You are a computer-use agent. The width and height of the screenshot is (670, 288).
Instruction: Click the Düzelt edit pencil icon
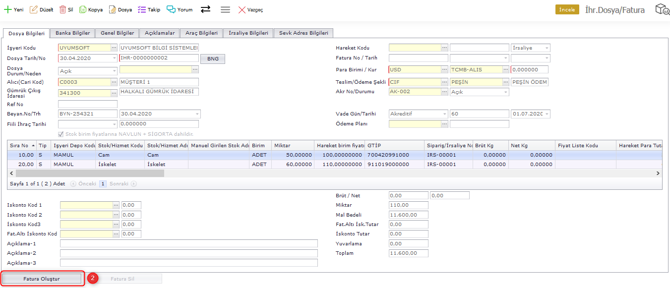pyautogui.click(x=34, y=9)
